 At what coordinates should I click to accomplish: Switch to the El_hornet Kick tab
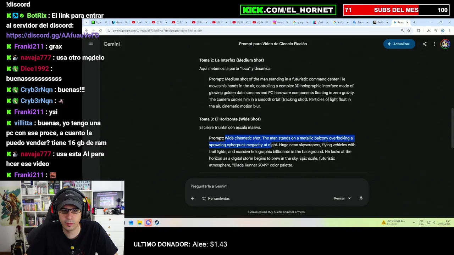click(x=98, y=22)
